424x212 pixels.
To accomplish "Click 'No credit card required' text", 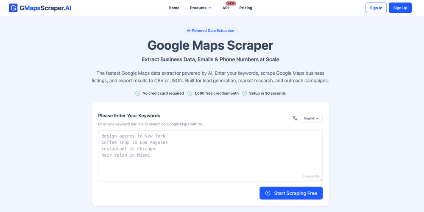I will pos(163,93).
